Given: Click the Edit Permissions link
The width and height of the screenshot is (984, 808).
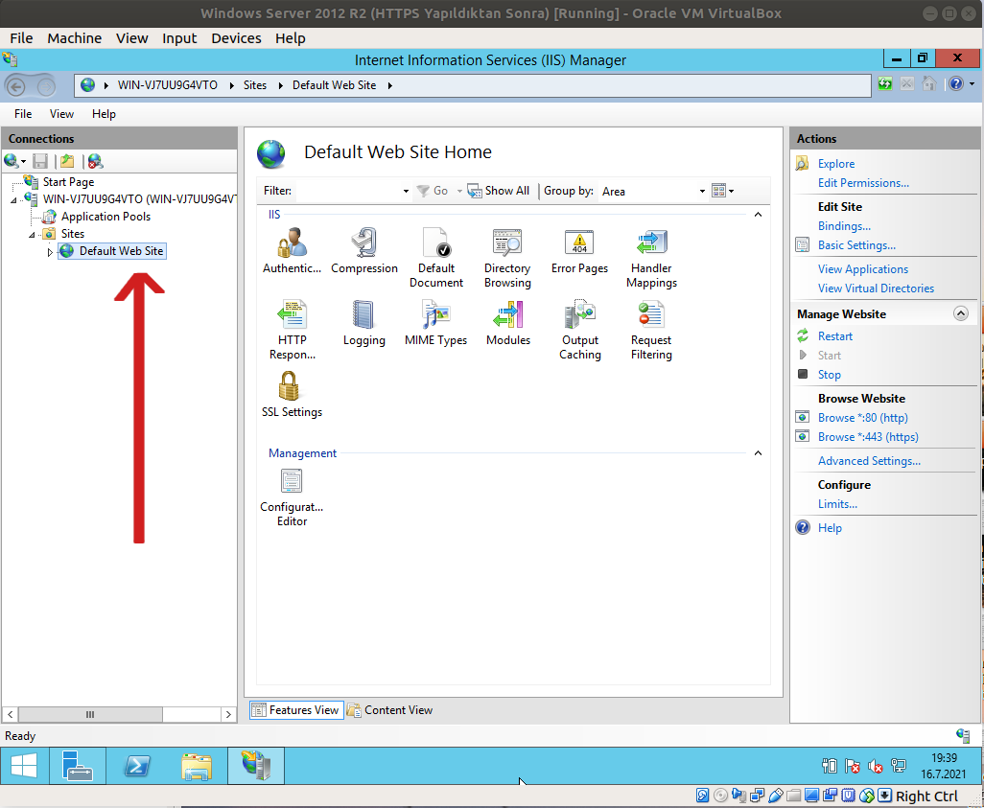Looking at the screenshot, I should (863, 183).
